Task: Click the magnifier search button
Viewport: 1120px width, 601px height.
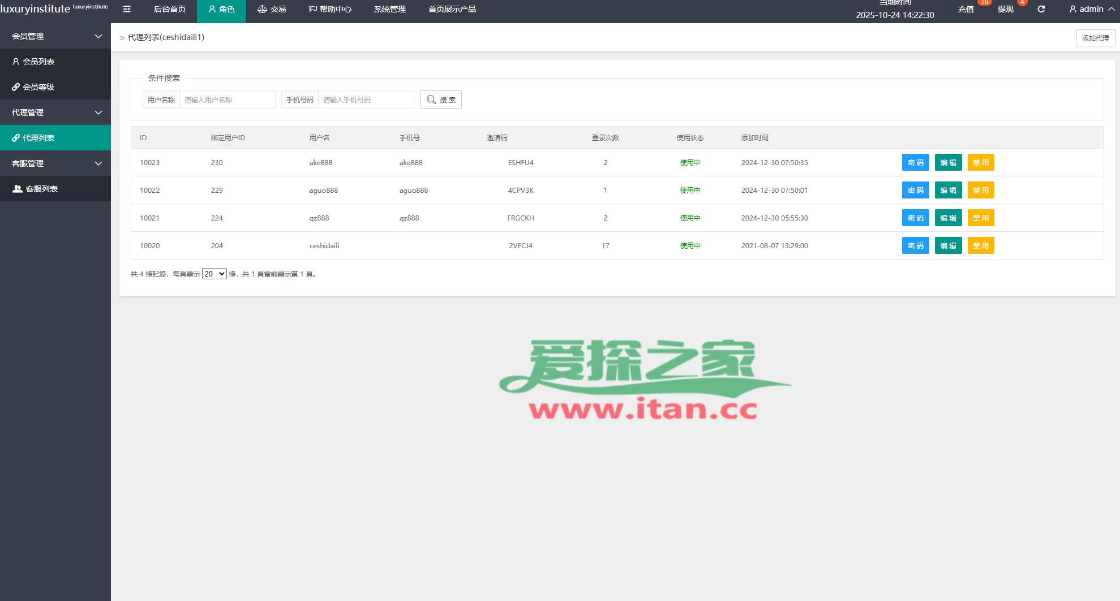Action: (x=440, y=100)
